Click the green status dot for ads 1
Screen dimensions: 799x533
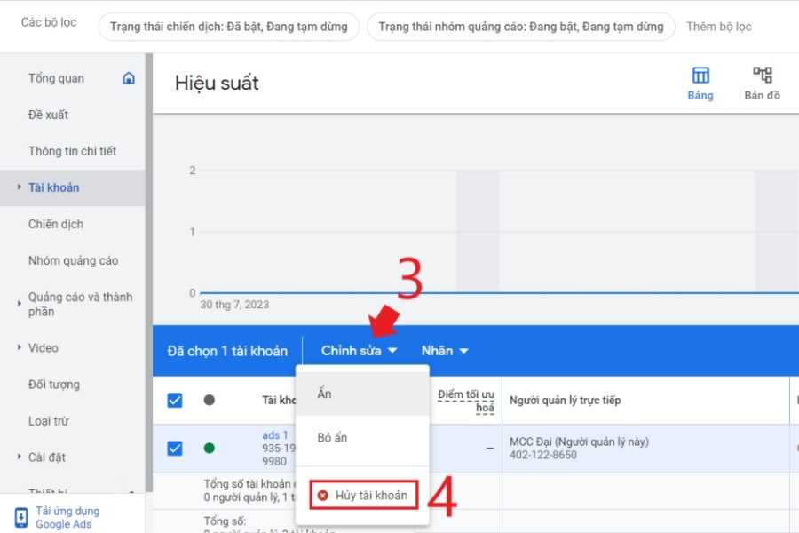209,449
